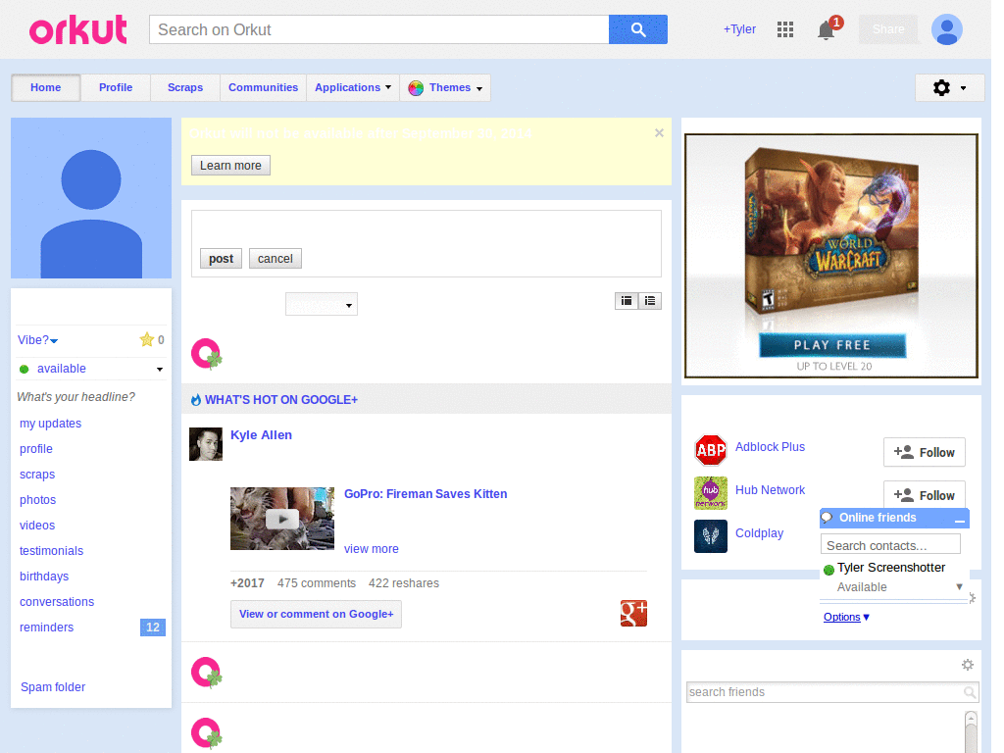Viewport: 1004px width, 753px height.
Task: Open the Profile tab
Action: pos(116,87)
